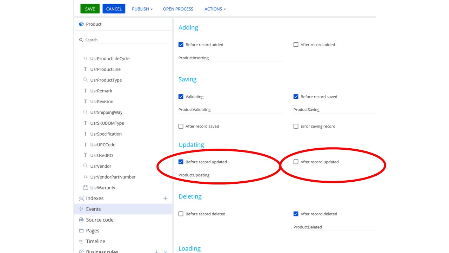Click the Indexes section icon
This screenshot has width=449, height=253.
click(81, 198)
